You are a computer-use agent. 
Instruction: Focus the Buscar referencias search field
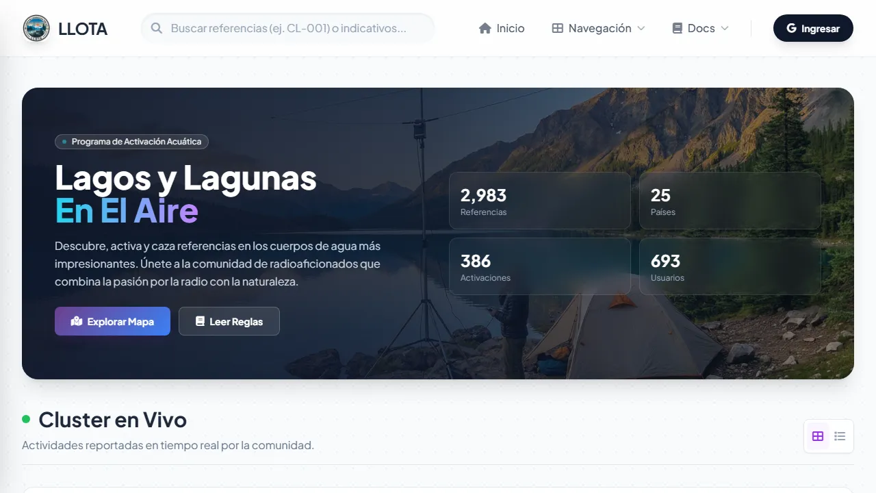point(287,28)
